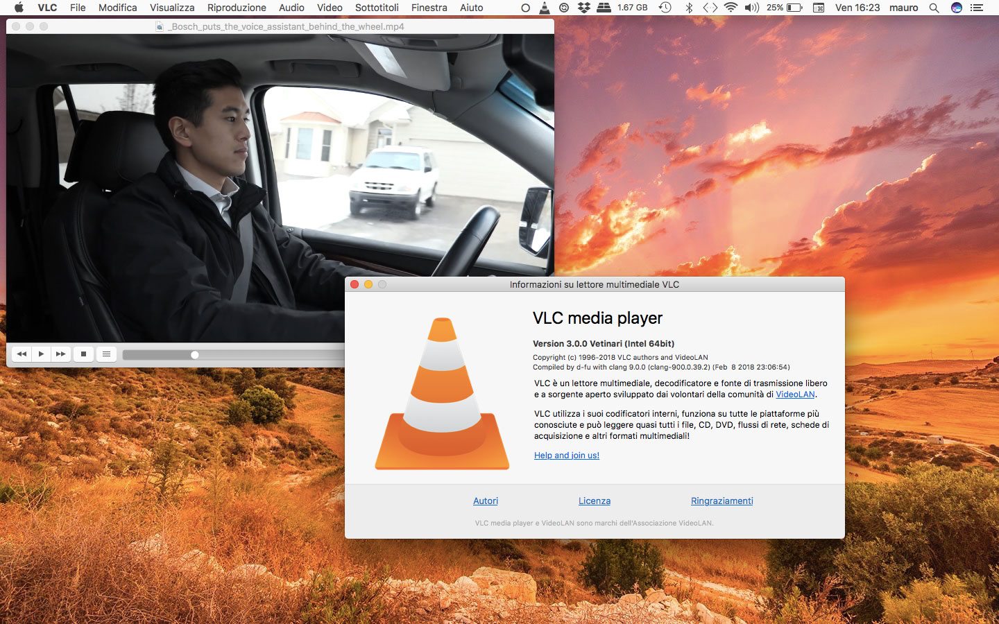999x624 pixels.
Task: Click the date and time Ven 16:23
Action: pyautogui.click(x=857, y=8)
